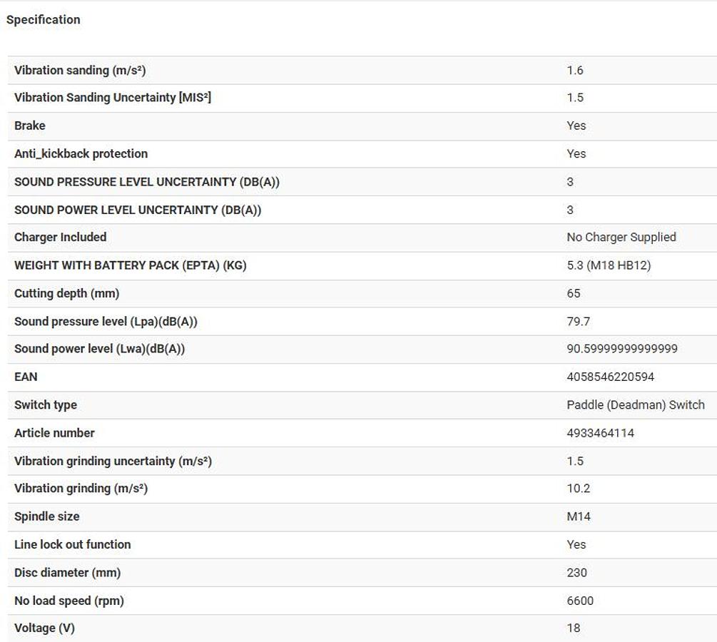Click the 5.3 (M18 HB12) weight value
This screenshot has width=717, height=642.
[x=609, y=265]
